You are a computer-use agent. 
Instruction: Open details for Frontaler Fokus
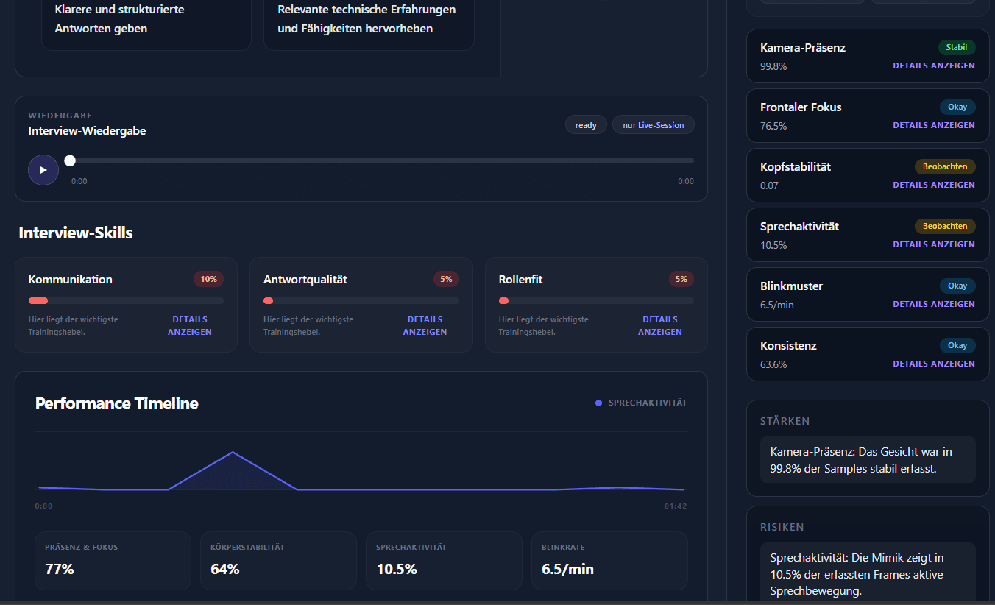(x=934, y=125)
